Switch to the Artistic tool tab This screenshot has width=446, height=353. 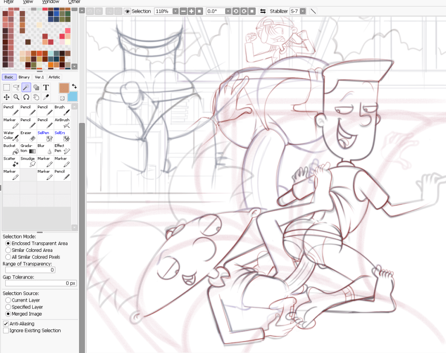click(54, 77)
